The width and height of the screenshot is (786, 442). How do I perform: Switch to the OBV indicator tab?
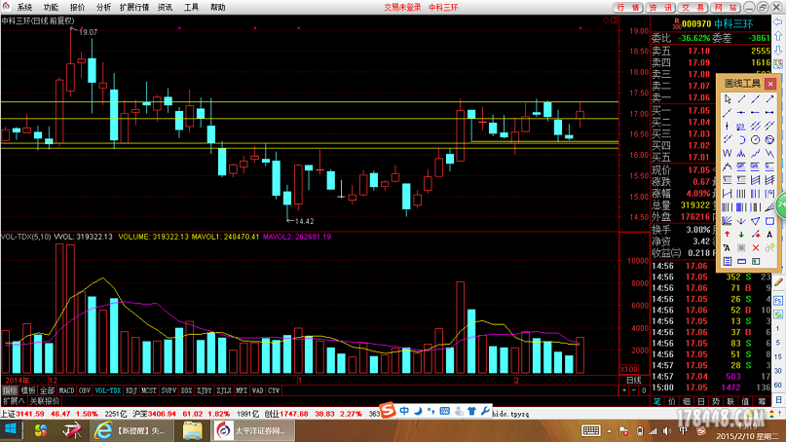pyautogui.click(x=84, y=390)
